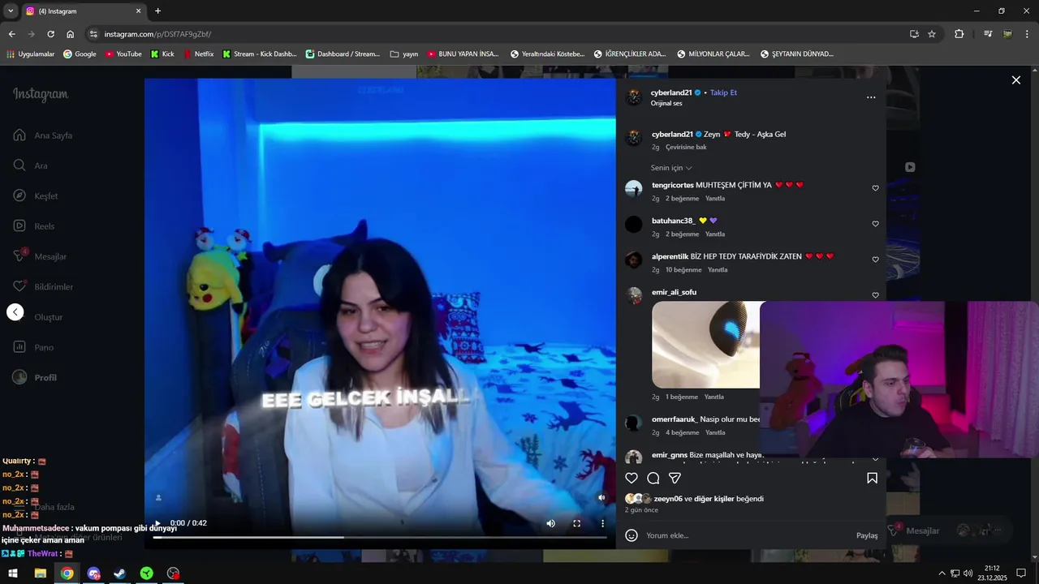Go back with the browser back arrow
Screen dimensions: 1039x584
11,34
